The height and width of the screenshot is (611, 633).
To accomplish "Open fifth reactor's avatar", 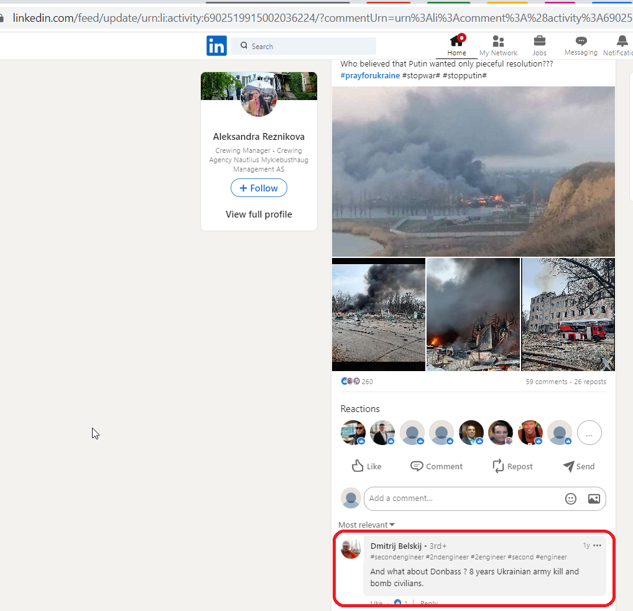I will pos(471,433).
